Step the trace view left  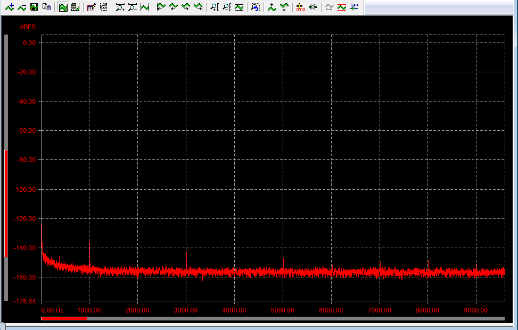click(174, 7)
